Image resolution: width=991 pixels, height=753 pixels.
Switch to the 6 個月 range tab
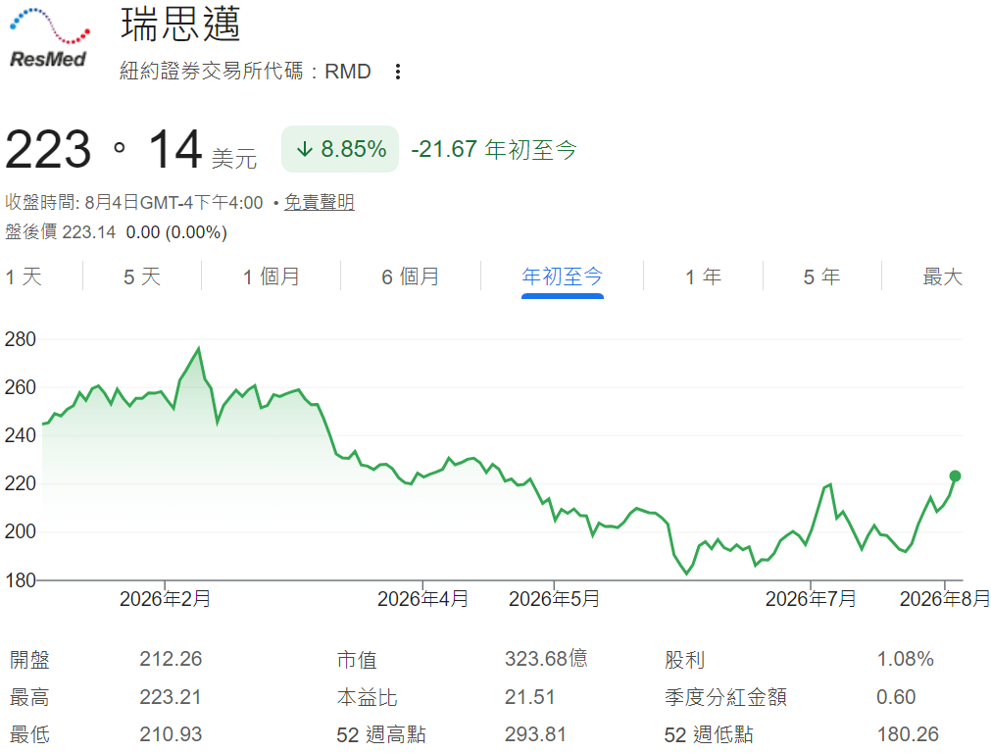pyautogui.click(x=410, y=276)
